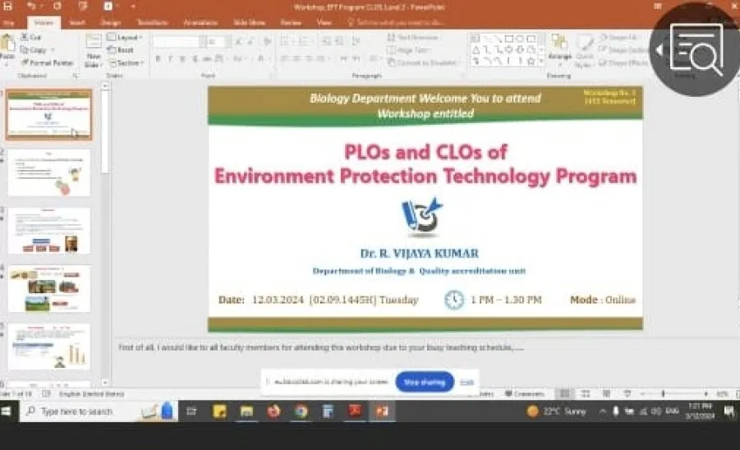
Task: Open the File tab
Action: [8, 22]
